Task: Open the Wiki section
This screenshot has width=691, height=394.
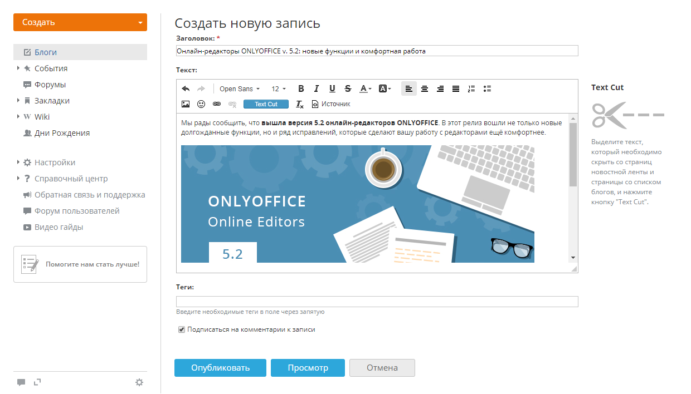Action: (x=42, y=117)
